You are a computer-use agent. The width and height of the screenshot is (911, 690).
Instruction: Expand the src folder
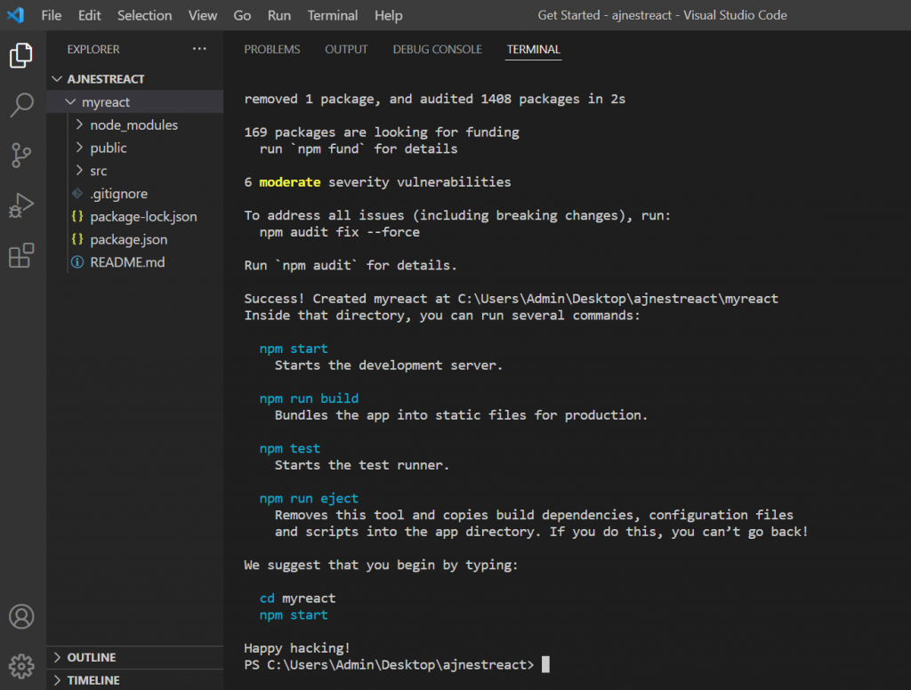coord(79,170)
